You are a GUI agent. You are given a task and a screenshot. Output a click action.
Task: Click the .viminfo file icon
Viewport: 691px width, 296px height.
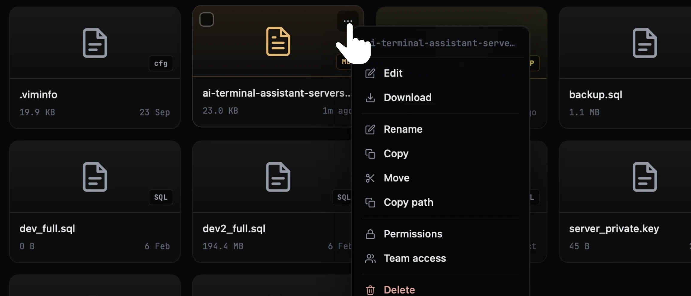(x=95, y=43)
